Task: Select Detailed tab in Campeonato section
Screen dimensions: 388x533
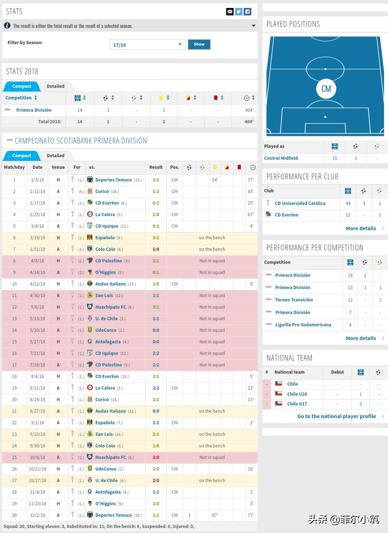Action: [x=56, y=156]
